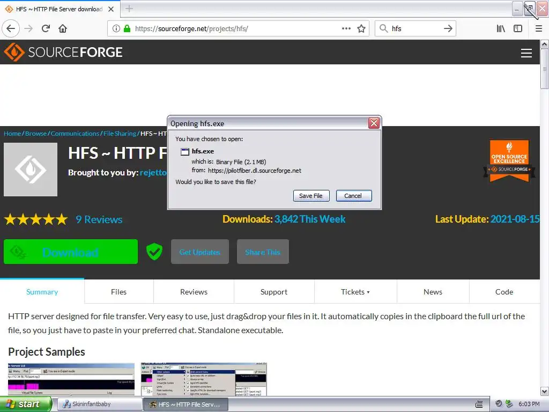The width and height of the screenshot is (549, 412).
Task: Click the first system tray icon
Action: click(x=499, y=404)
